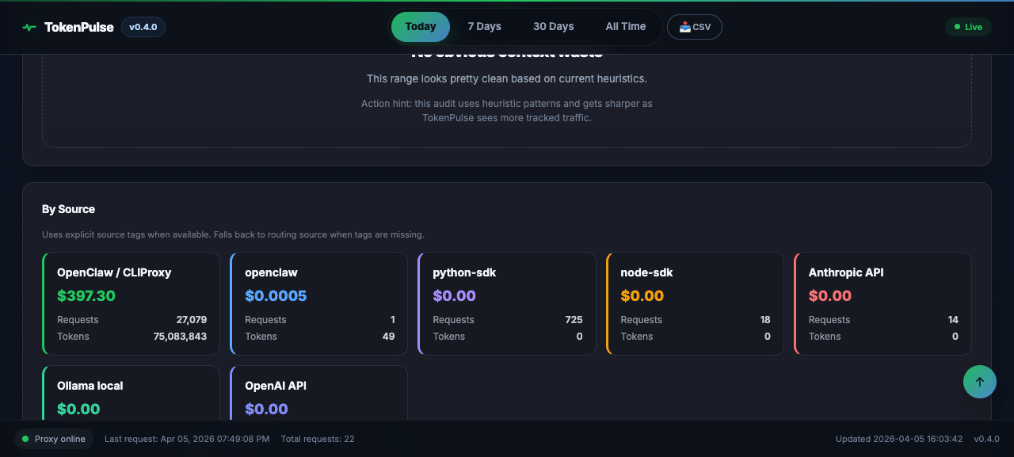Click the v0.4.0 version badge
Image resolution: width=1014 pixels, height=457 pixels.
click(143, 26)
